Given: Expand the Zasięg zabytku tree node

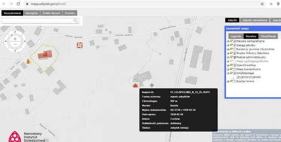Looking at the screenshot, I should click(x=228, y=45).
